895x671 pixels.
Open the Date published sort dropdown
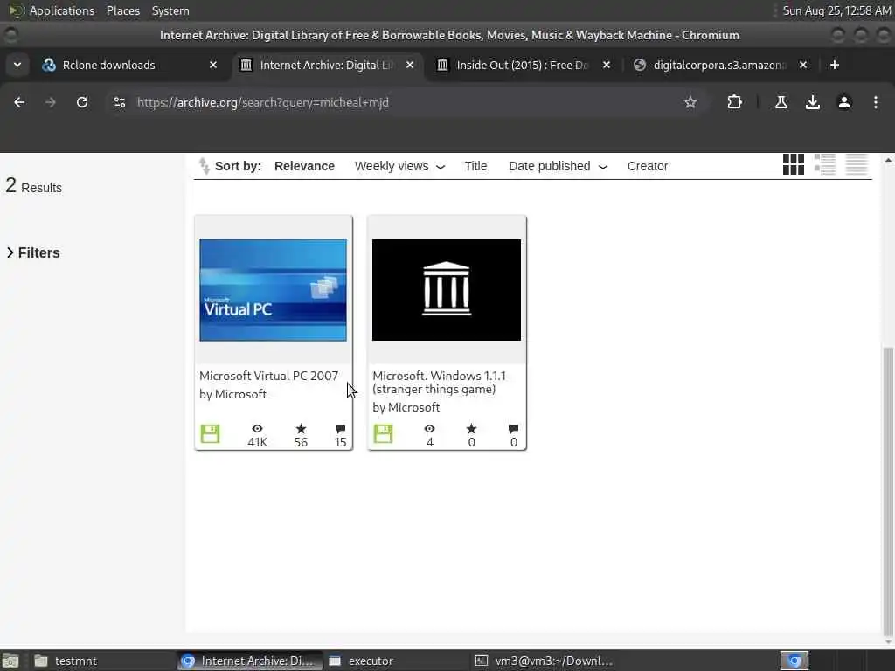tap(558, 166)
